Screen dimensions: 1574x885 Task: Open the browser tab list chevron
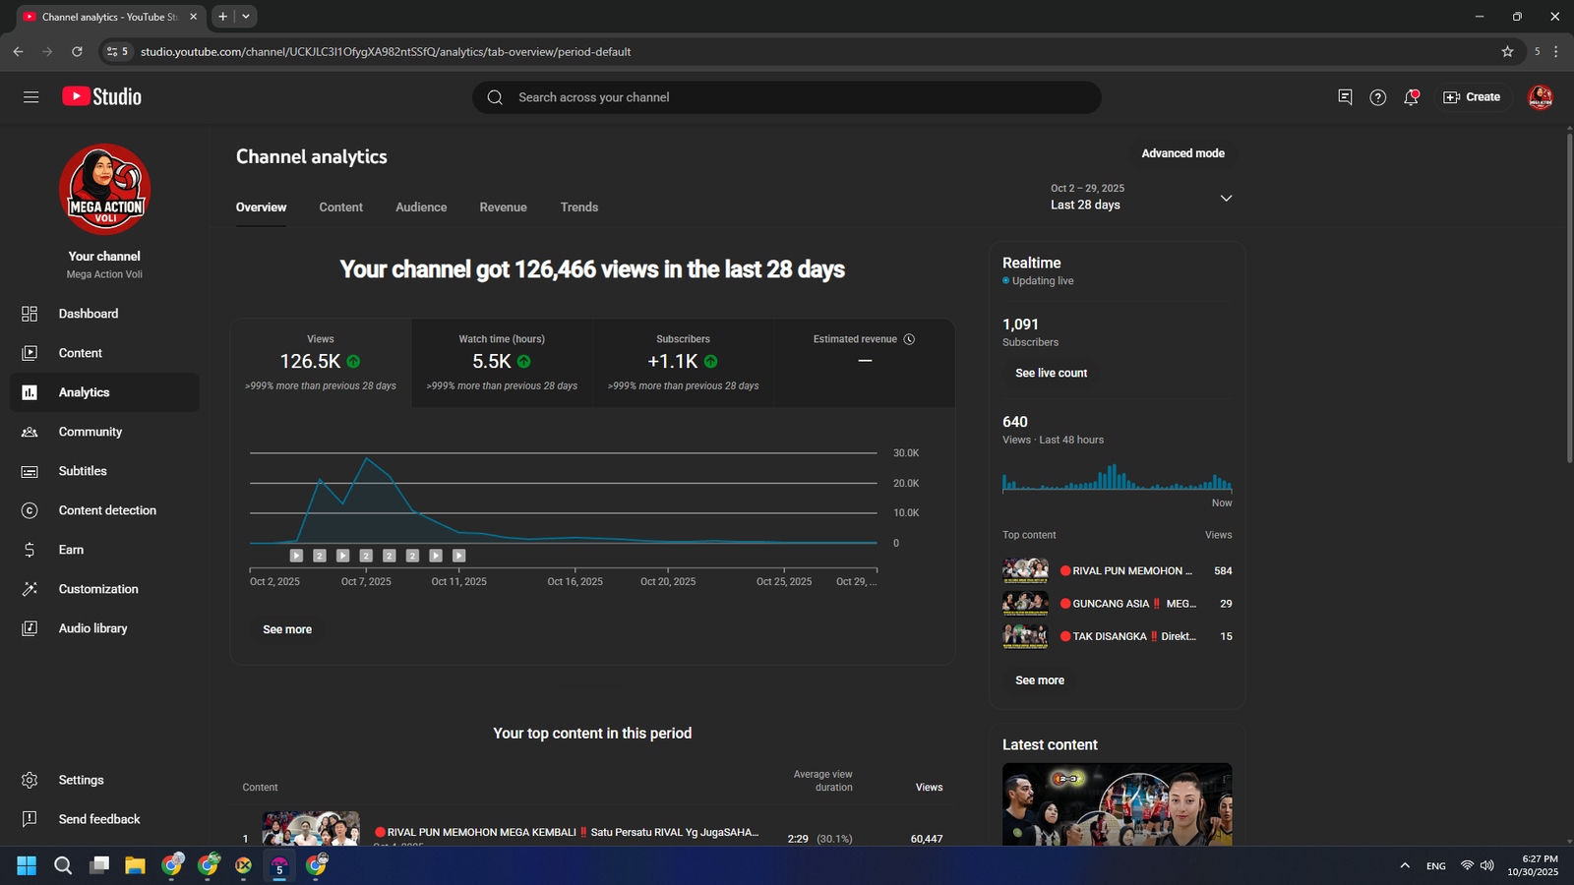pos(246,17)
